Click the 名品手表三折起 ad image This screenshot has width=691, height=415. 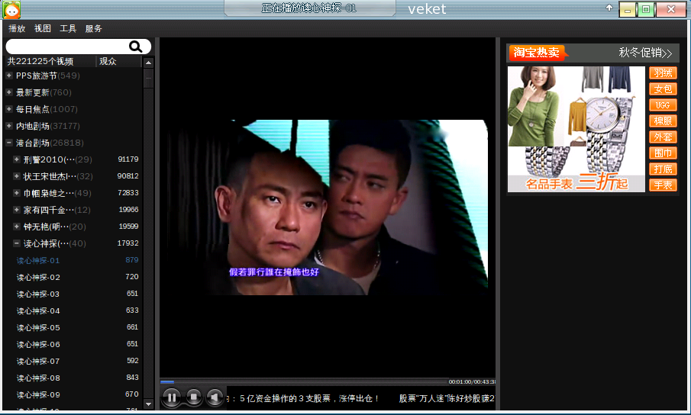pyautogui.click(x=576, y=129)
